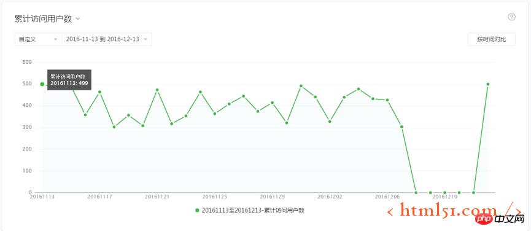Viewport: 531px width, 231px height.
Task: Click the first zero-value point after 20161206
Action: pyautogui.click(x=416, y=192)
